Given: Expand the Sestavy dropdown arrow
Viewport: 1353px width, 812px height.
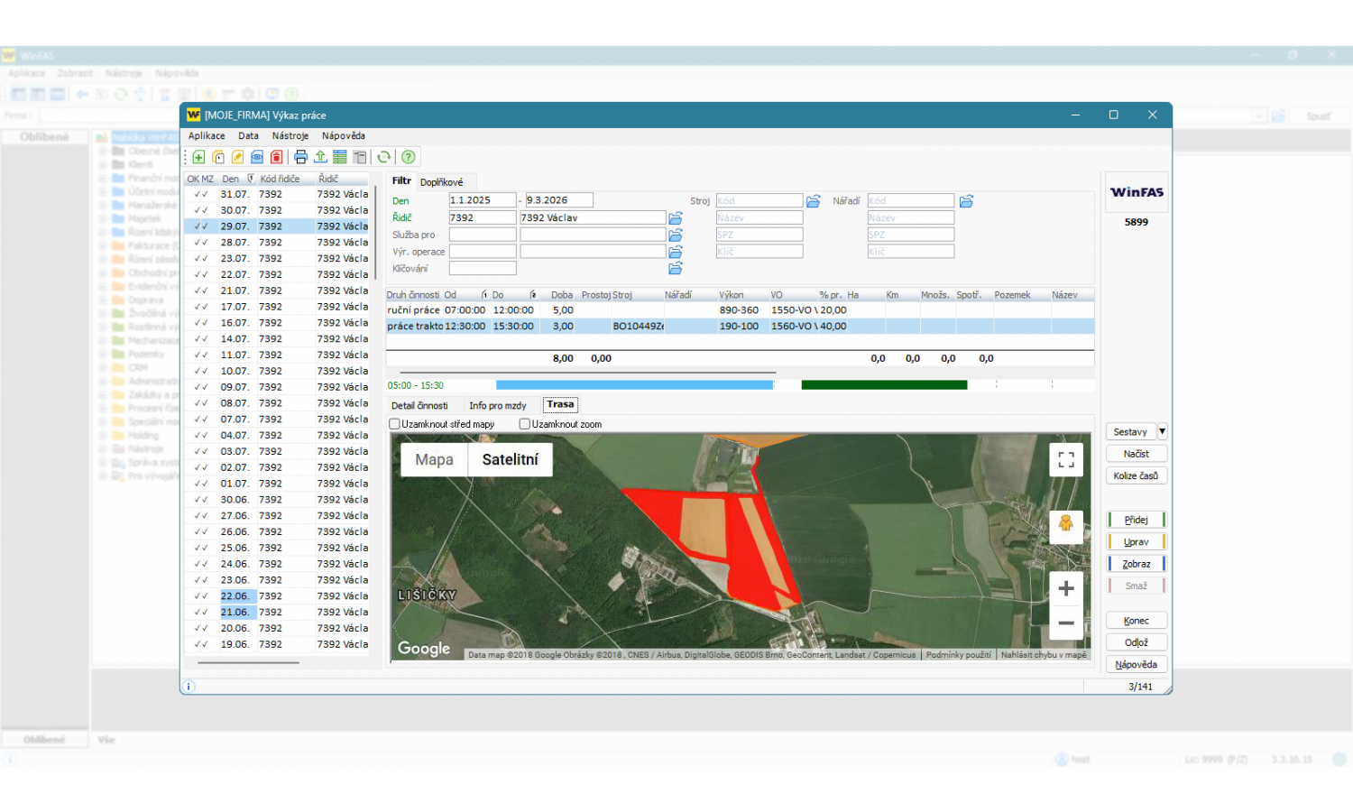Looking at the screenshot, I should click(1162, 431).
